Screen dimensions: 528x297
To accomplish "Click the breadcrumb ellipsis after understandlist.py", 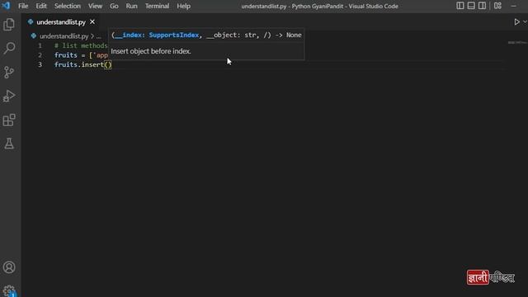I will pyautogui.click(x=98, y=36).
